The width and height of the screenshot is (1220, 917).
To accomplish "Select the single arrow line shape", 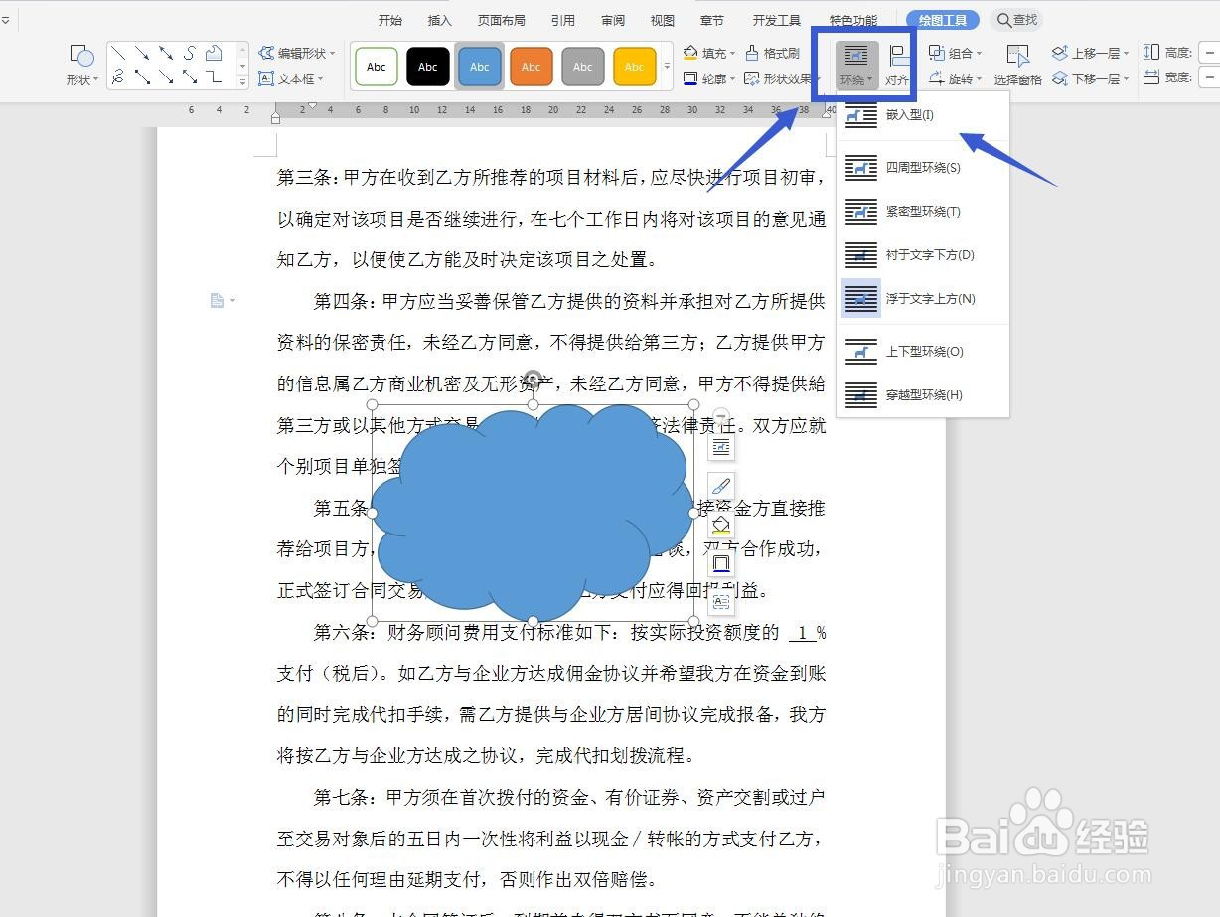I will click(142, 53).
